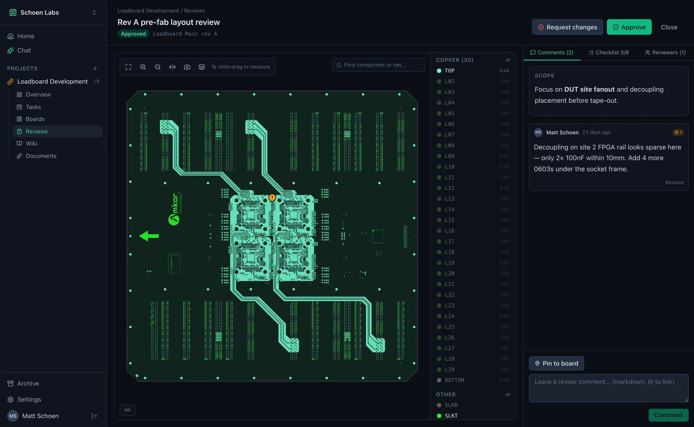The width and height of the screenshot is (694, 427).
Task: Click the MS avatar on the comment
Action: (538, 132)
